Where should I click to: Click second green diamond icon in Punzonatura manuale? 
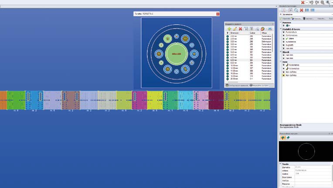288,138
